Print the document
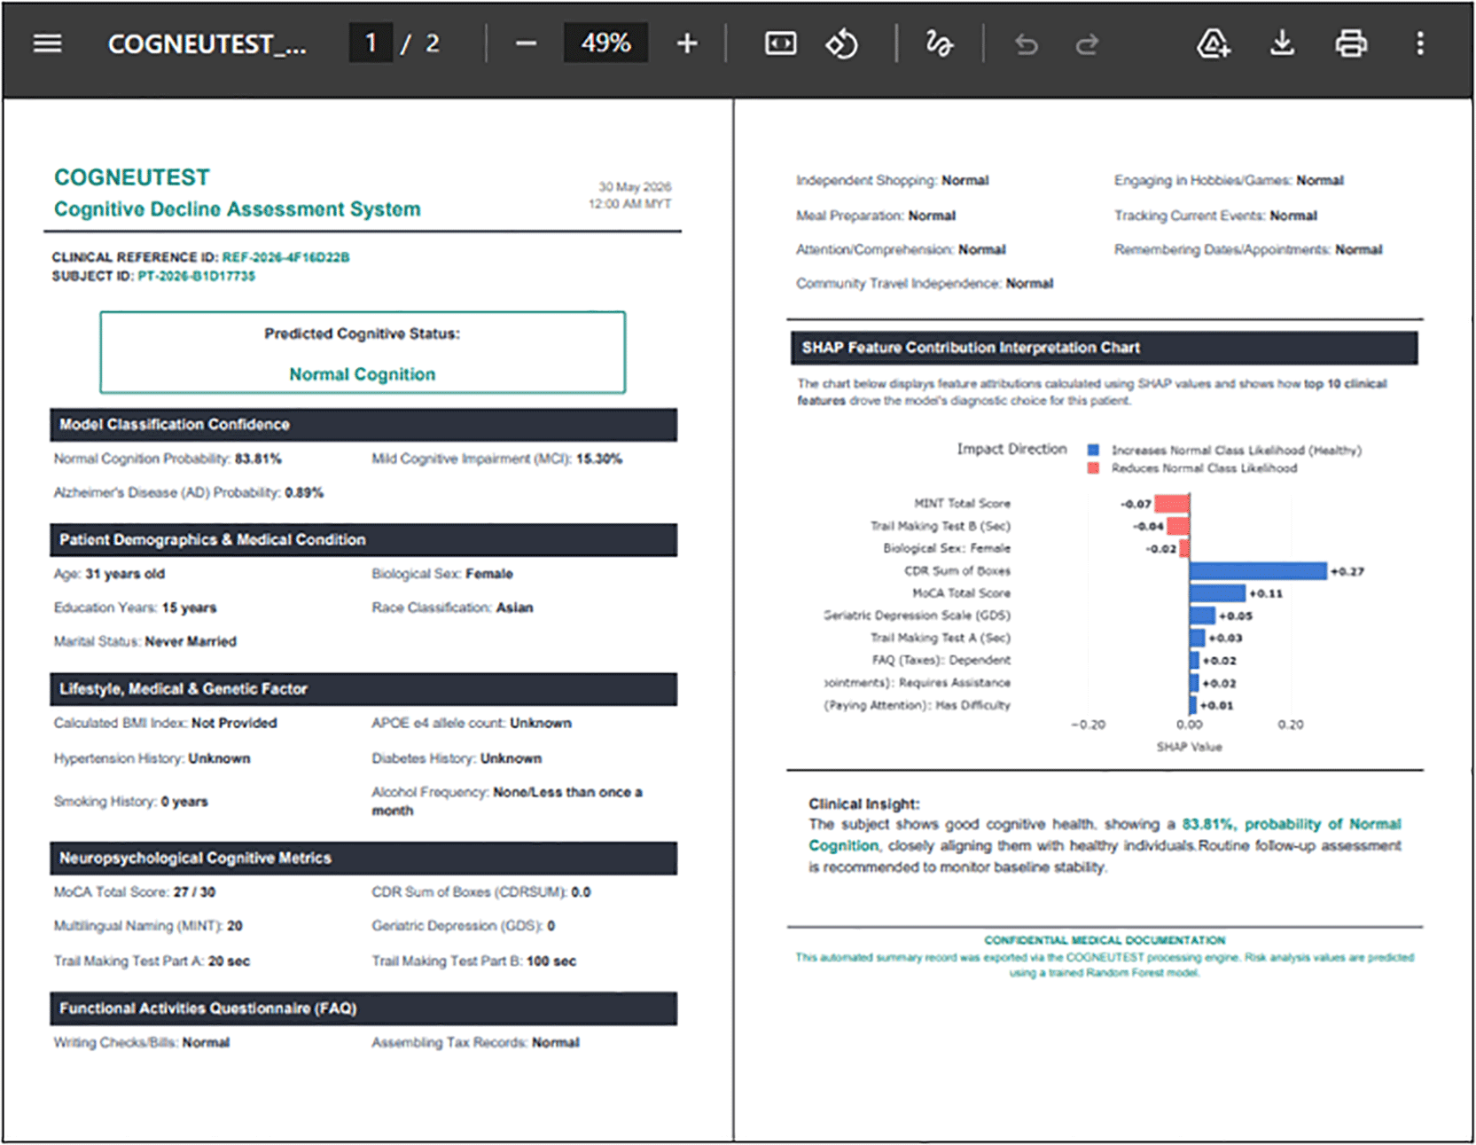 tap(1351, 43)
